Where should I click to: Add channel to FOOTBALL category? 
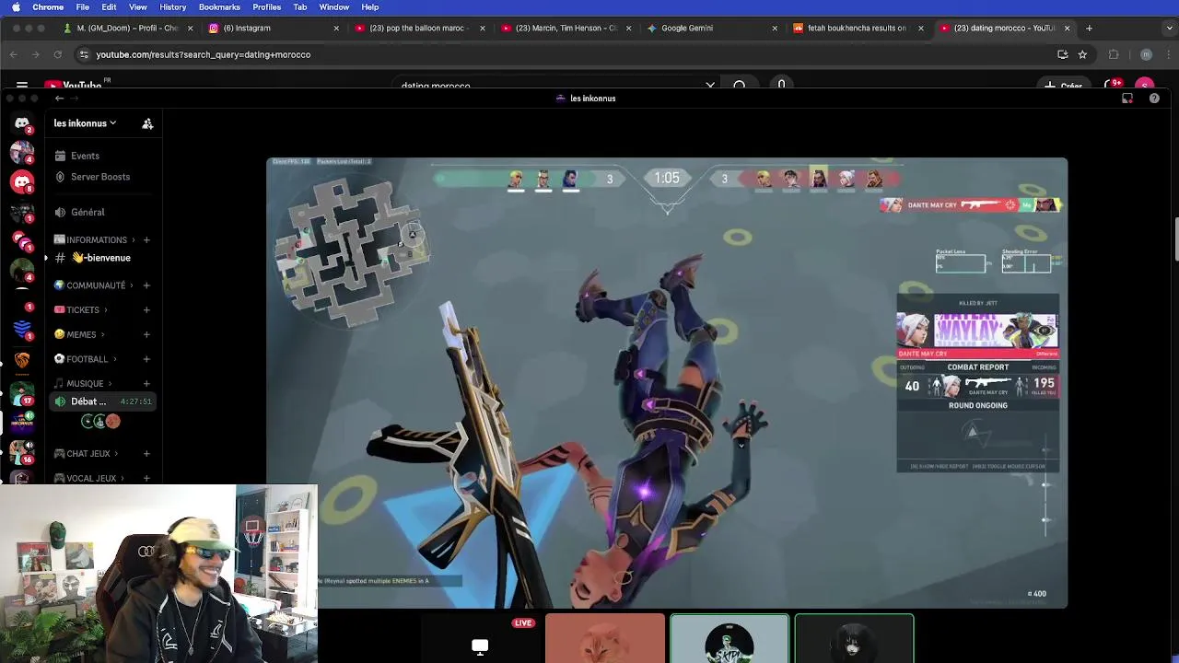[x=146, y=359]
